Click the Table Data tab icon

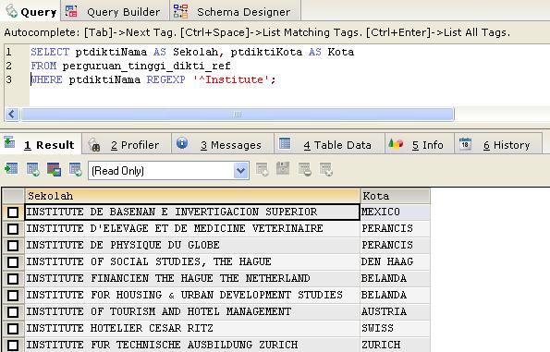click(285, 143)
